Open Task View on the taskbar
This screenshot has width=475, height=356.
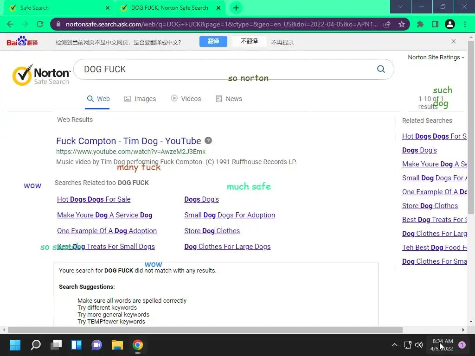pos(56,345)
